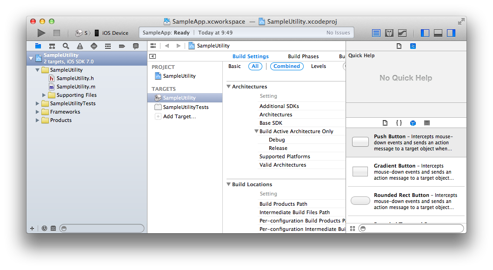This screenshot has width=493, height=270.
Task: Open the Test navigator
Action: point(93,46)
